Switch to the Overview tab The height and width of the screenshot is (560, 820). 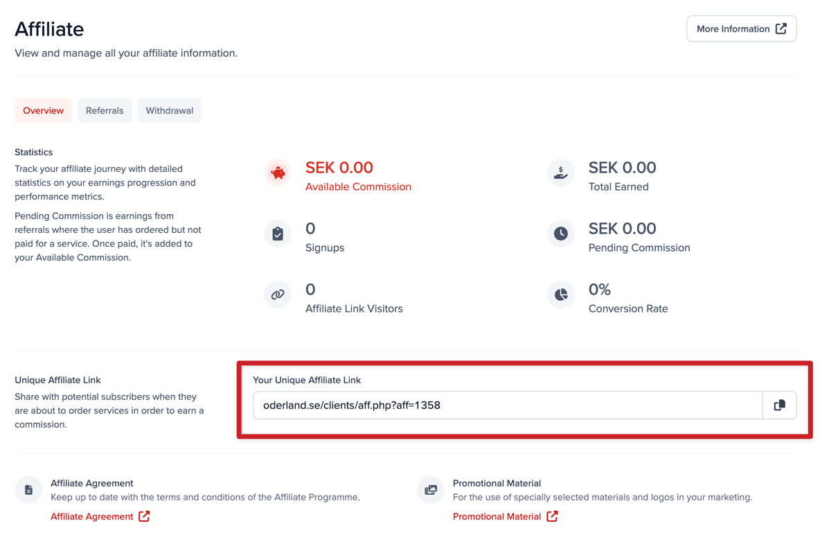point(43,111)
